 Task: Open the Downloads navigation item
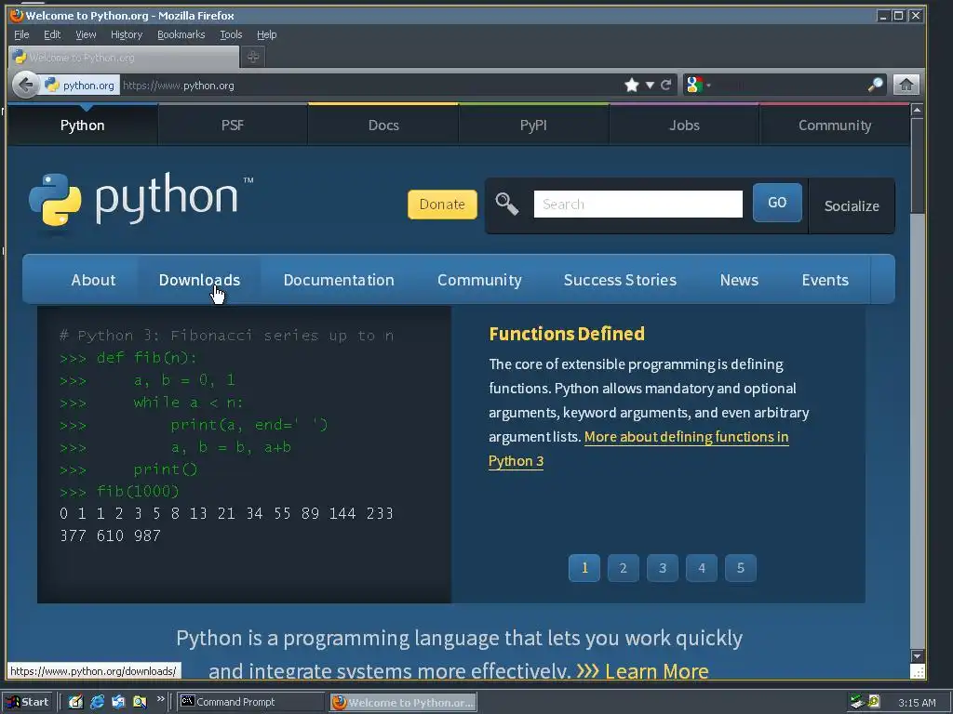[199, 280]
